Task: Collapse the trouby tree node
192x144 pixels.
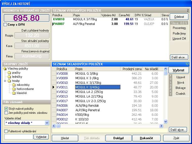Action: click(5, 81)
